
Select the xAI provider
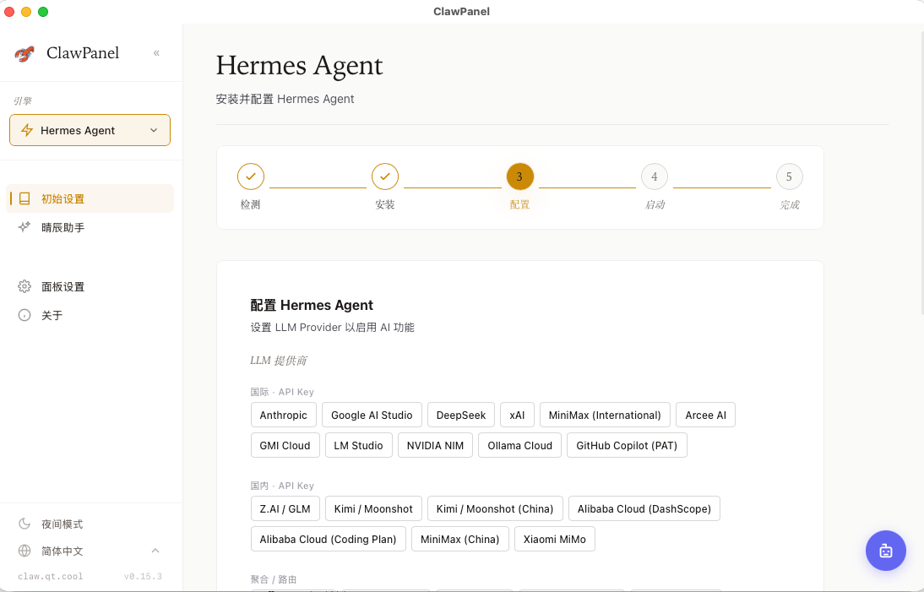(518, 415)
